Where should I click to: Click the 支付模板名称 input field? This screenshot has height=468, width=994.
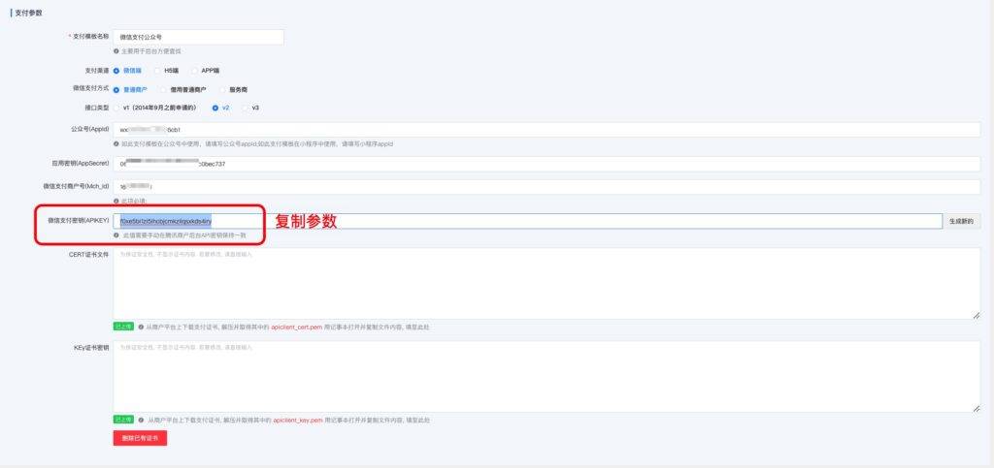[198, 37]
